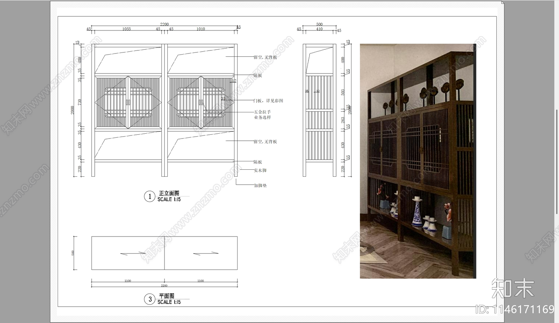Click the 730 height dimension label
The height and width of the screenshot is (323, 559).
pyautogui.click(x=80, y=102)
